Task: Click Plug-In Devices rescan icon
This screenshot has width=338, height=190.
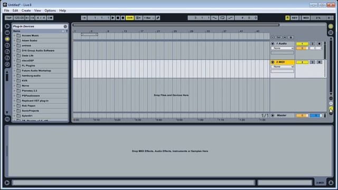Action: [65, 26]
